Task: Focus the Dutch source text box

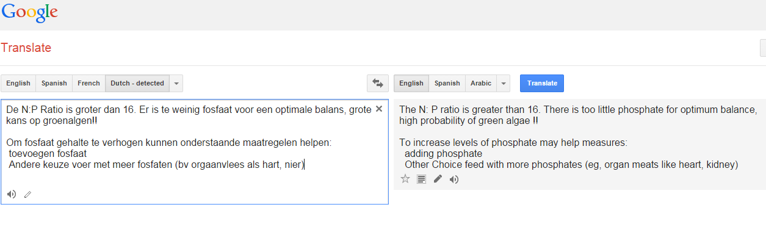Action: coord(194,151)
